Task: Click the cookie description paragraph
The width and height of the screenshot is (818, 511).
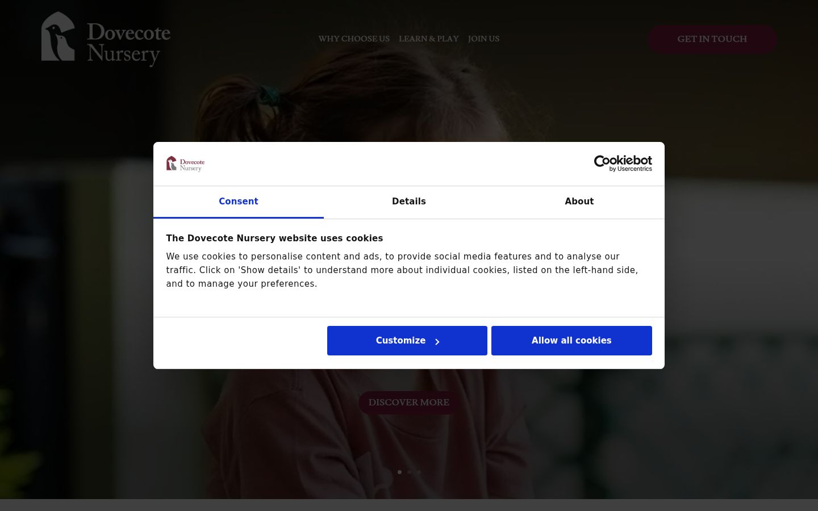Action: click(x=402, y=270)
